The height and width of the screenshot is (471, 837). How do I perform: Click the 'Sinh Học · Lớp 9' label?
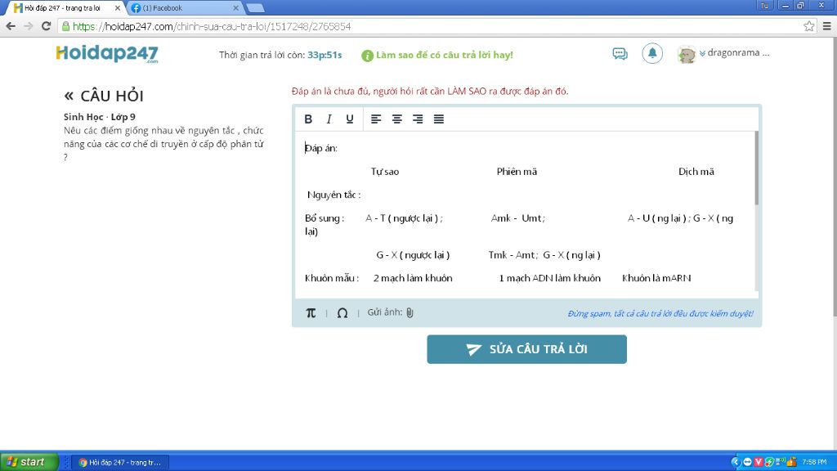tap(99, 117)
